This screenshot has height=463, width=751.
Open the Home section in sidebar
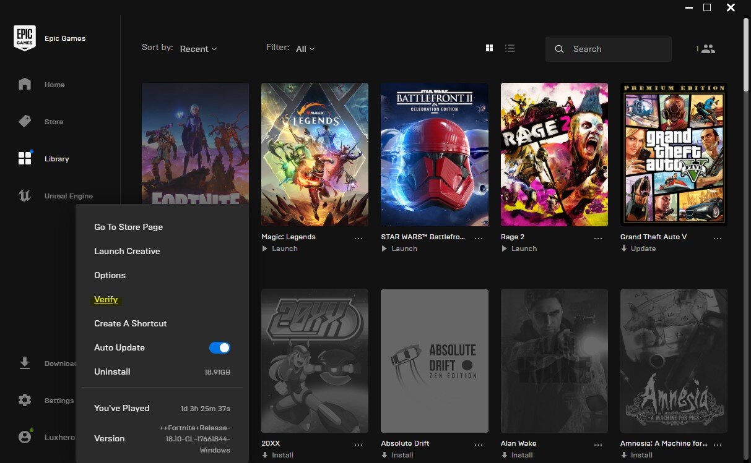coord(25,84)
